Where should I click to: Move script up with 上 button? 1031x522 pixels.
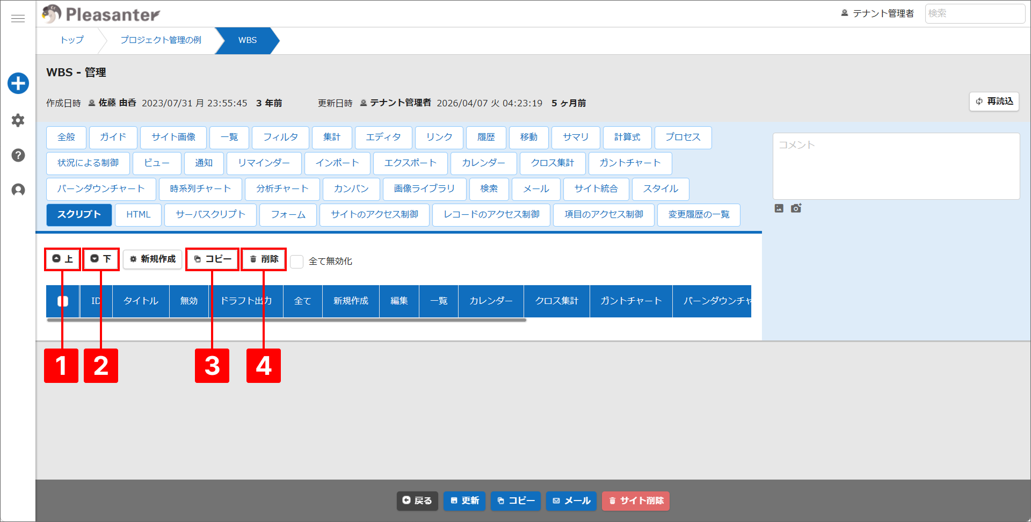point(63,259)
